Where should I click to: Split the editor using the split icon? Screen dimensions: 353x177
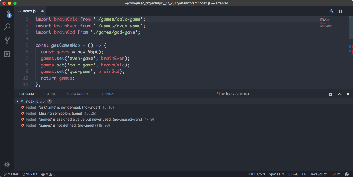point(339,11)
